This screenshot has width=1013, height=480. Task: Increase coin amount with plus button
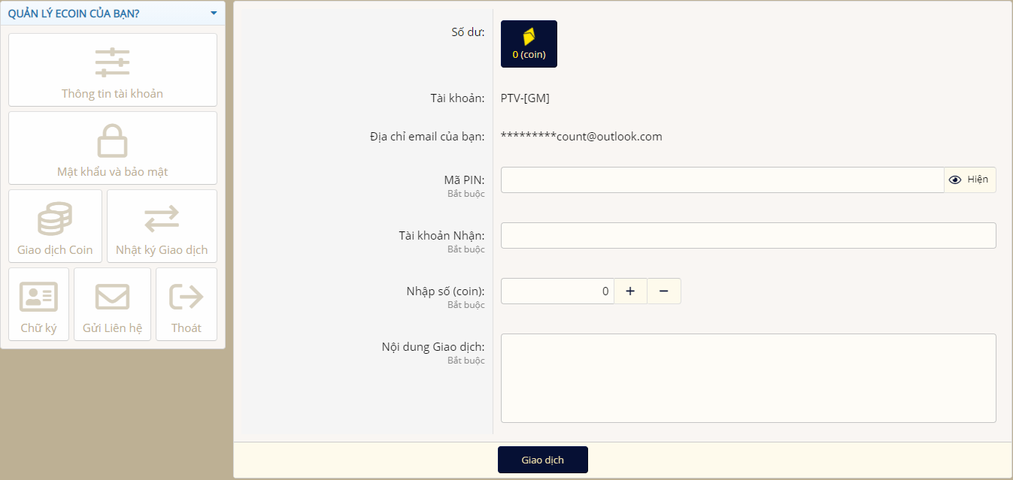(630, 291)
